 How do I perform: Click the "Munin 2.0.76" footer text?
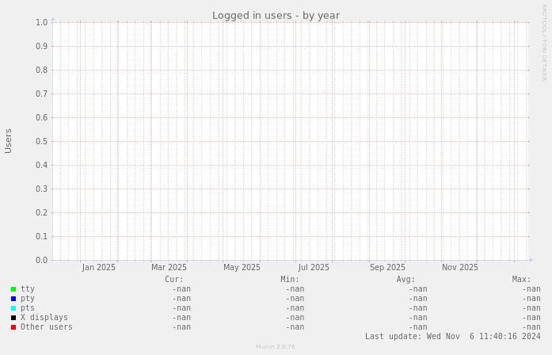[276, 347]
